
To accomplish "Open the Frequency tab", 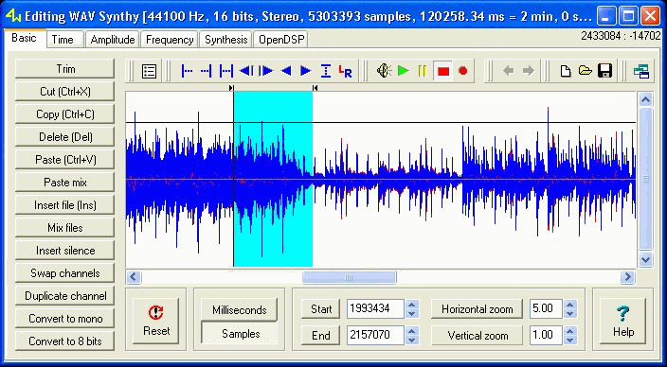I will [x=170, y=40].
